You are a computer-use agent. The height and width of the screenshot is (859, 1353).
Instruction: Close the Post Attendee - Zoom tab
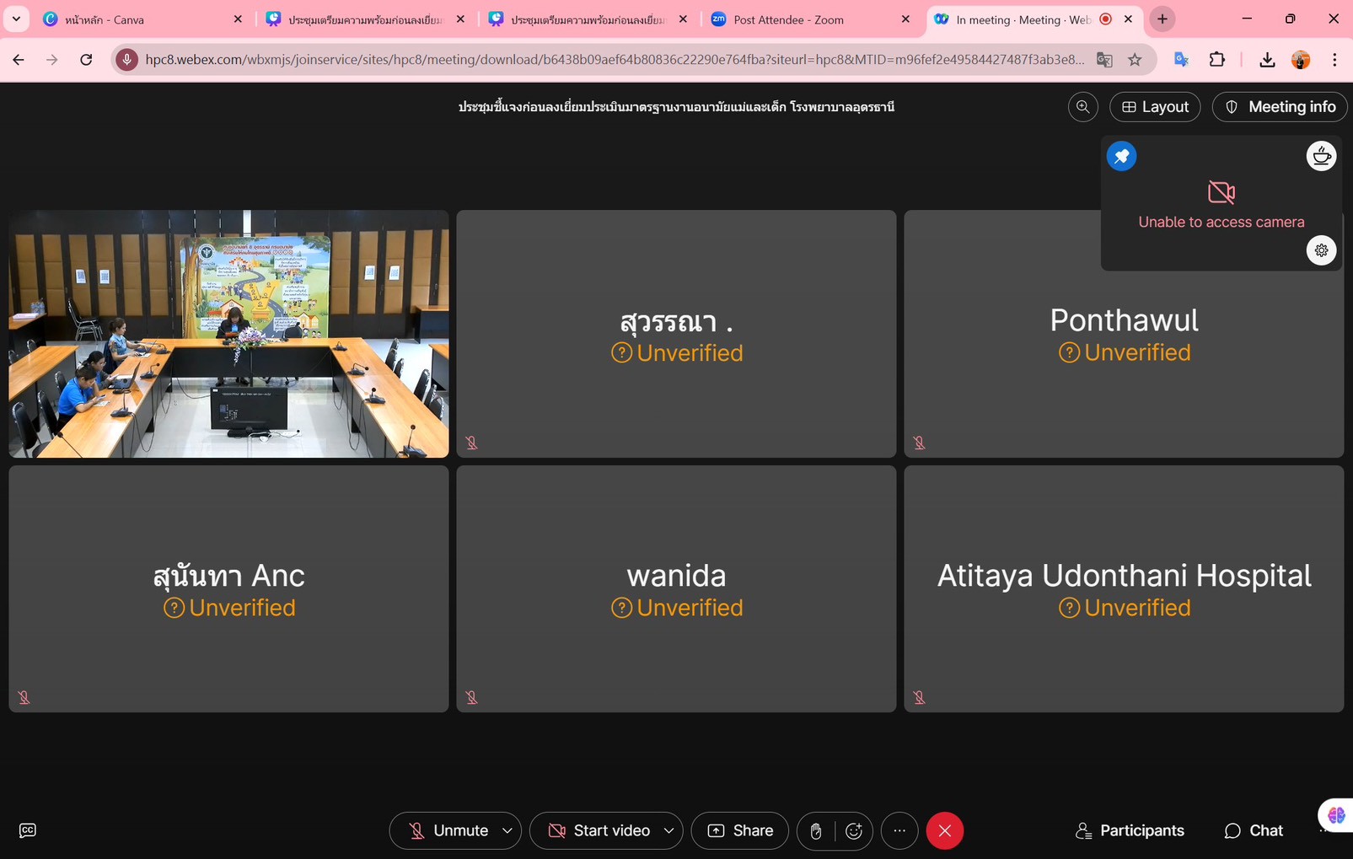point(905,19)
